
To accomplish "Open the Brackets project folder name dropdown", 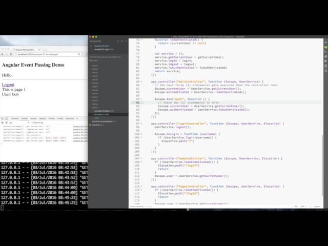I will 106,57.
